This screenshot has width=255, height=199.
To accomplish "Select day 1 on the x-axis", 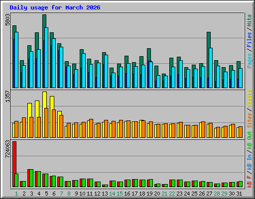I will [16, 194].
